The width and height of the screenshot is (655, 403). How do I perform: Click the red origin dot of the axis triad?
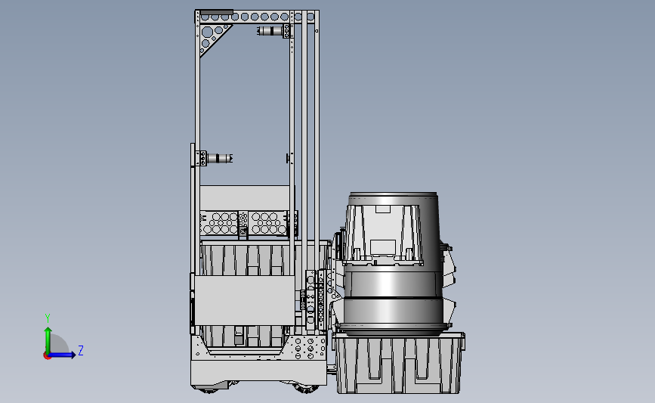(47, 356)
